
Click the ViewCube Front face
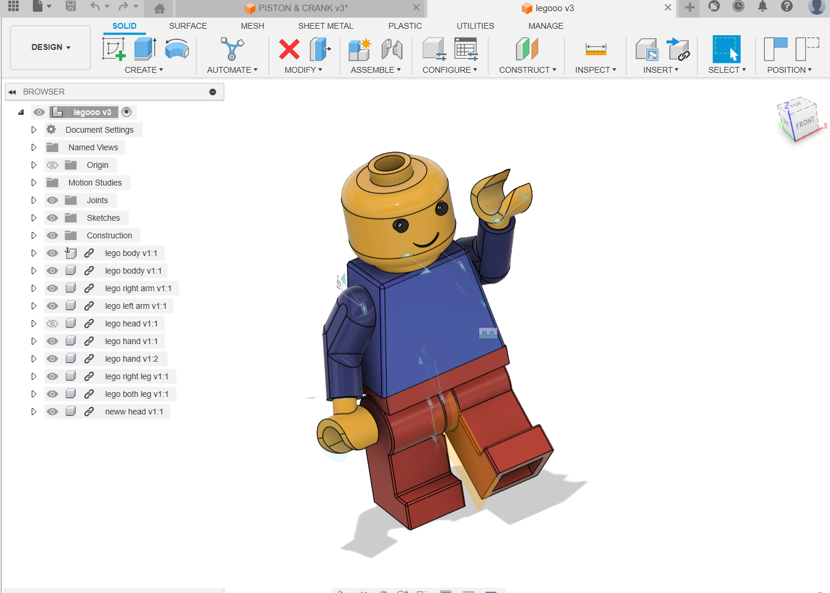[x=805, y=123]
